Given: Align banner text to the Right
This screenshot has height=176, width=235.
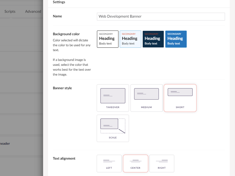Looking at the screenshot, I should (x=162, y=163).
